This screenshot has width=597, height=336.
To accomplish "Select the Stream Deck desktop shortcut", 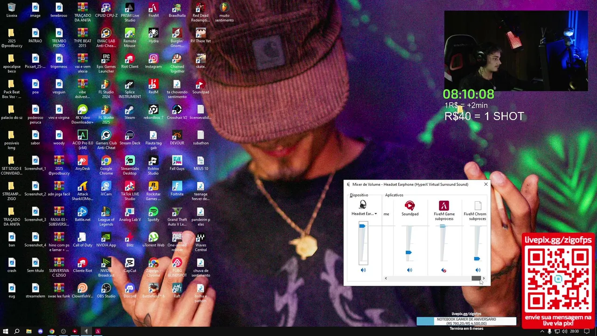I will 130,138.
